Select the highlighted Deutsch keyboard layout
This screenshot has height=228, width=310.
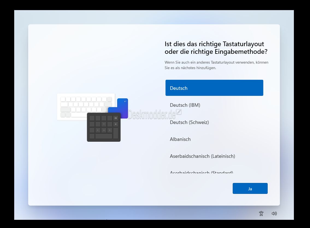214,88
